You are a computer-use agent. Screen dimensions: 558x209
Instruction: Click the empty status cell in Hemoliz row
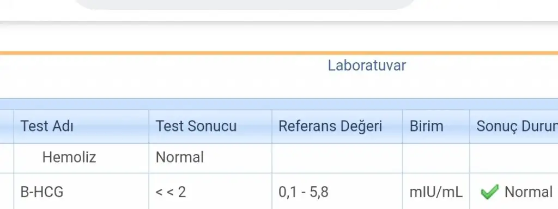(x=514, y=158)
